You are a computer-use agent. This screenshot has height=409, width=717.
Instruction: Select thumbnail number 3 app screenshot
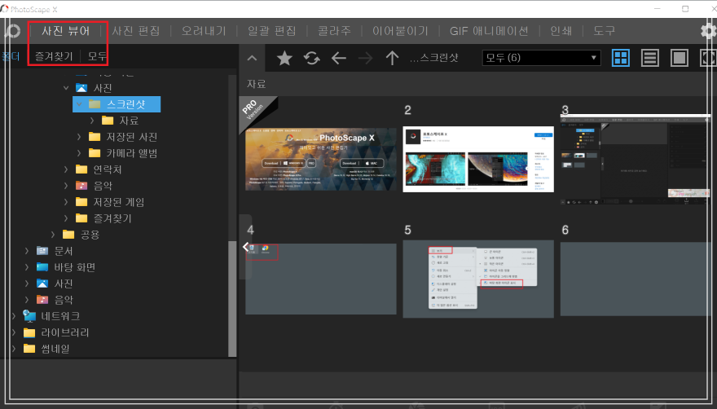tap(636, 159)
